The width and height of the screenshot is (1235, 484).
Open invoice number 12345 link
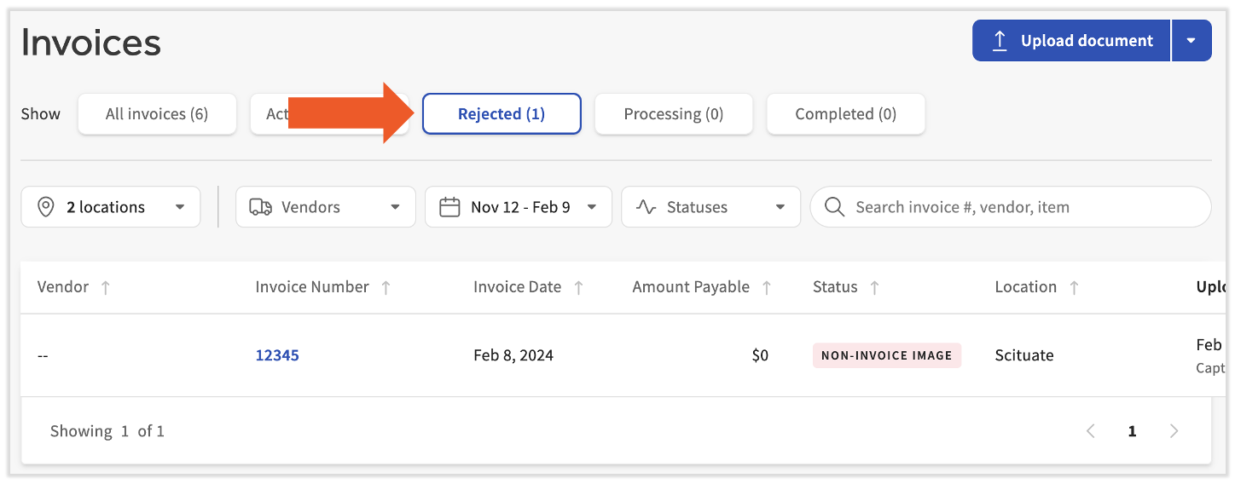click(277, 355)
